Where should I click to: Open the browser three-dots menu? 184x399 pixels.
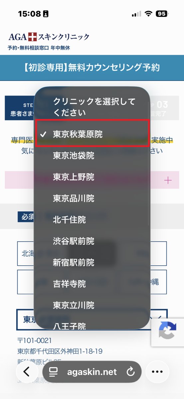coord(157,371)
